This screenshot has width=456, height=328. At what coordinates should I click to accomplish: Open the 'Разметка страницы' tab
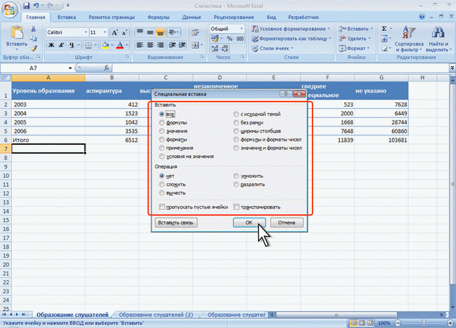click(x=111, y=17)
